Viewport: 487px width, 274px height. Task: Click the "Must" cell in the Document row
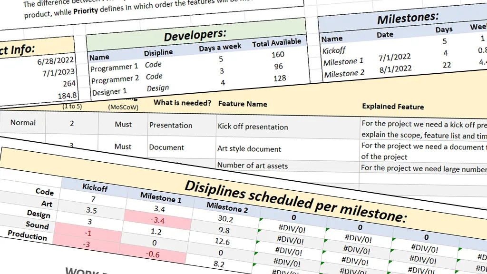[x=123, y=147]
